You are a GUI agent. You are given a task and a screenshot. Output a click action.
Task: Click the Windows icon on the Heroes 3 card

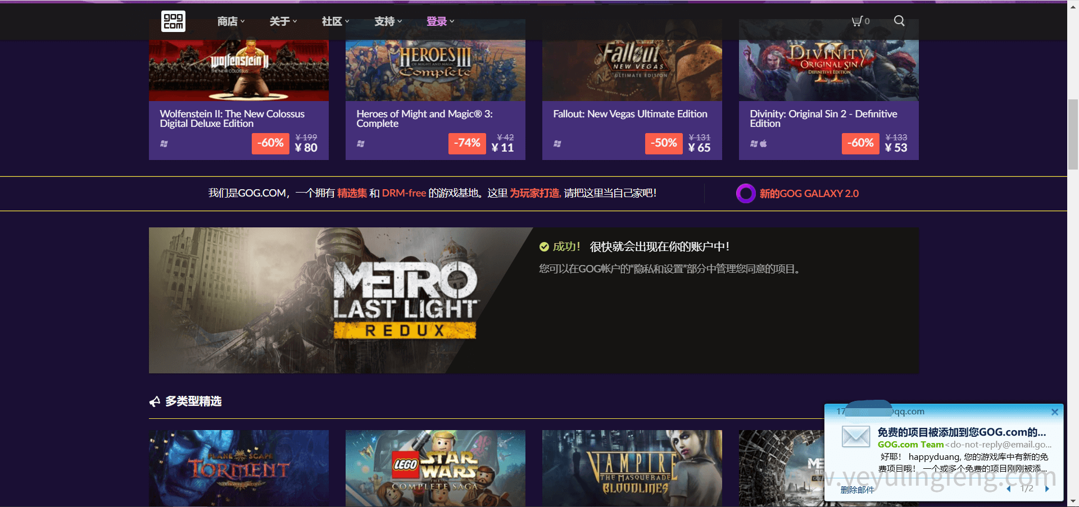(361, 144)
